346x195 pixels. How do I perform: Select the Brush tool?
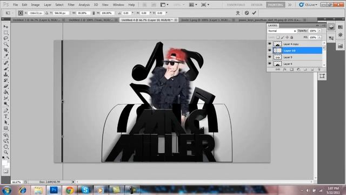point(6,69)
